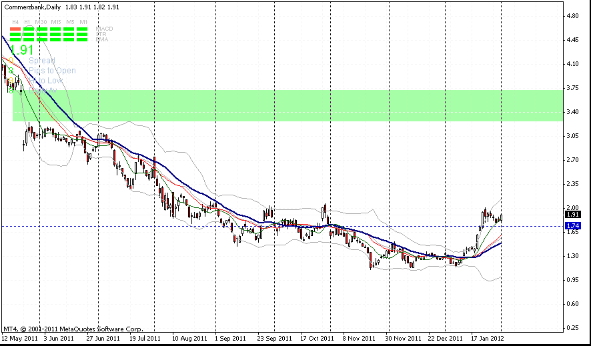591x346 pixels.
Task: Click the 17 Jan 2012 date label
Action: pyautogui.click(x=488, y=338)
